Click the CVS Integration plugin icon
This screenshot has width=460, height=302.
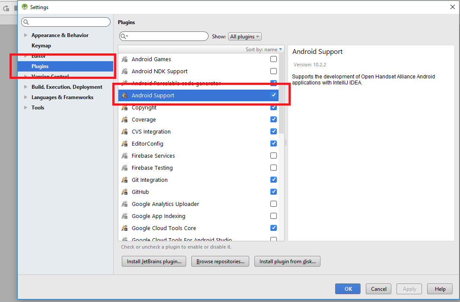(124, 132)
